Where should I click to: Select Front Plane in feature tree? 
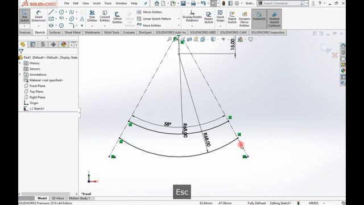click(x=34, y=86)
